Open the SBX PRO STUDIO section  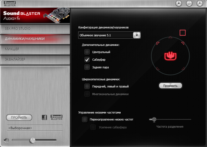(35, 29)
